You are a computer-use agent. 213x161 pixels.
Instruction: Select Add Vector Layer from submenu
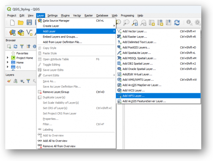click(x=158, y=31)
